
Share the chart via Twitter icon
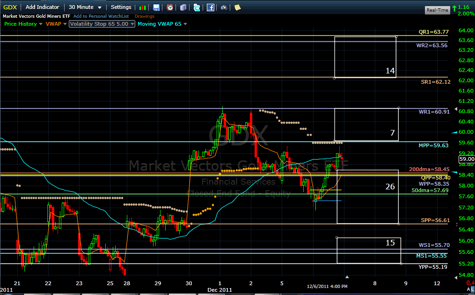[x=197, y=7]
